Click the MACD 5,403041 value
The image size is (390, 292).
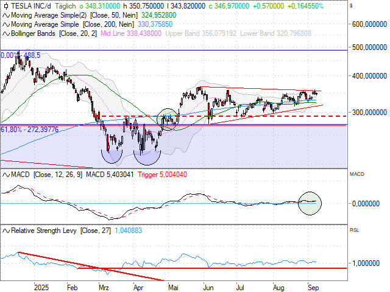pos(110,175)
